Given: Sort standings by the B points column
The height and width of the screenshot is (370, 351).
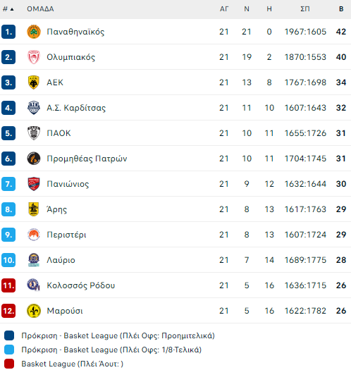Looking at the screenshot, I should tap(341, 9).
